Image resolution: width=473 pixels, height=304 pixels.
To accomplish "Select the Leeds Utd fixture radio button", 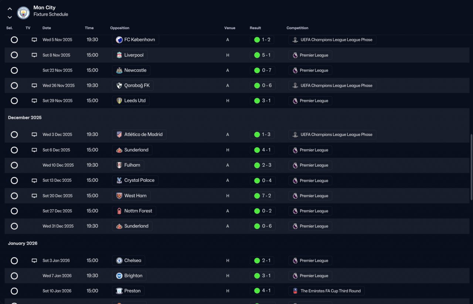I will [14, 100].
